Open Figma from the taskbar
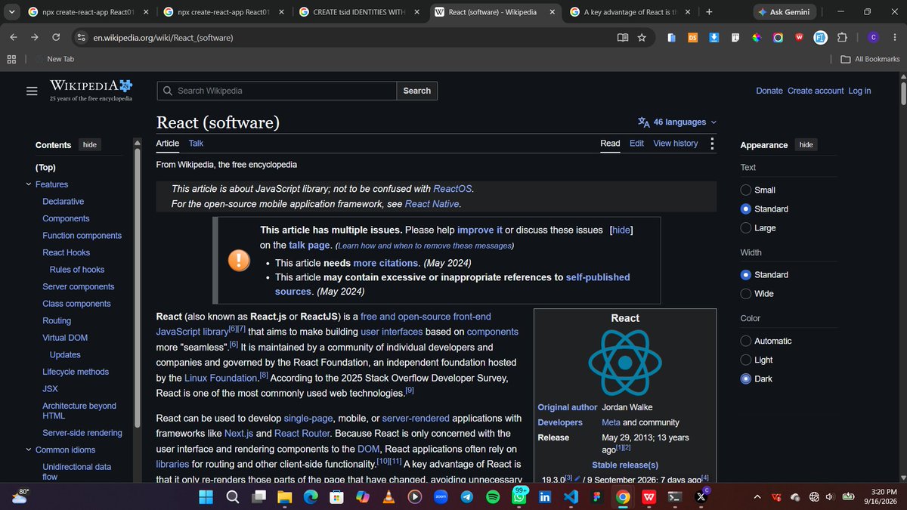 tap(596, 497)
